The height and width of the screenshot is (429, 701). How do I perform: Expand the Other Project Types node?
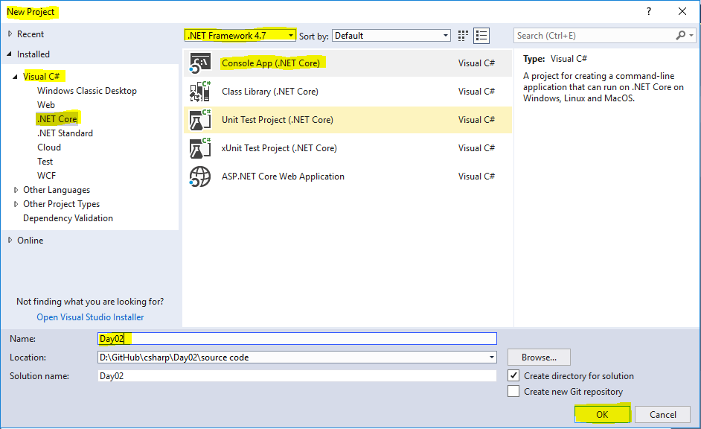[16, 204]
